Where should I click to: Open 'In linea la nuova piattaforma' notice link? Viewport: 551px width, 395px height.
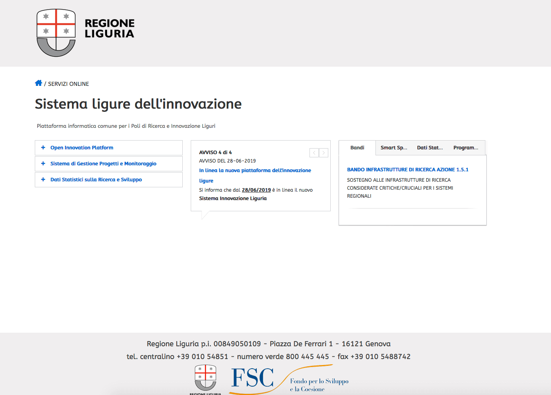pos(255,175)
